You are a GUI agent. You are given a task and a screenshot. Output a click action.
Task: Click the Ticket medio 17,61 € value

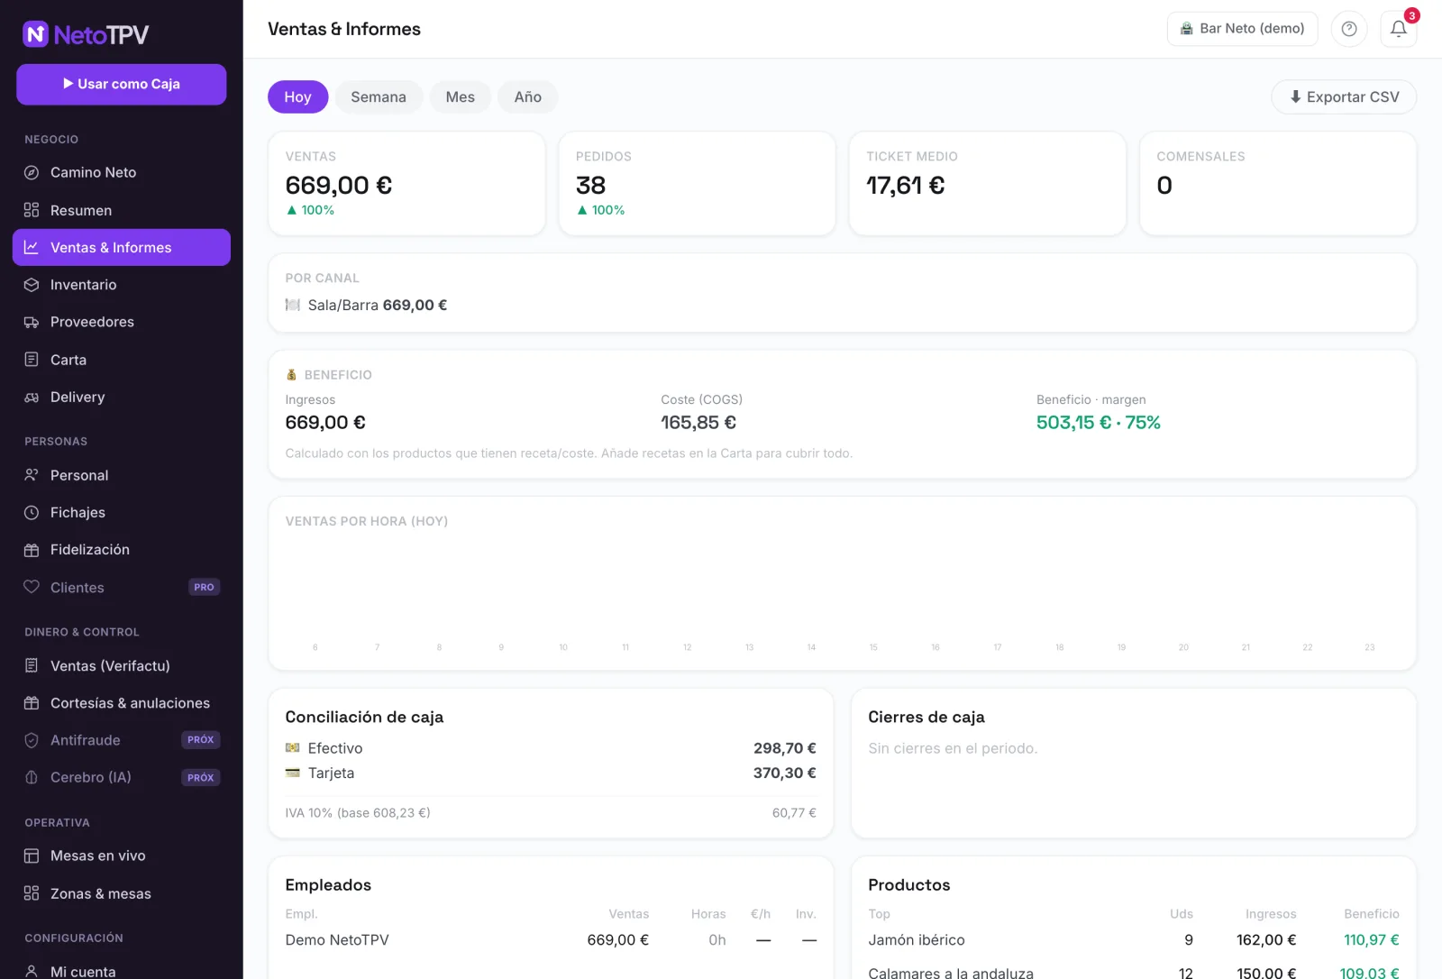pyautogui.click(x=906, y=185)
